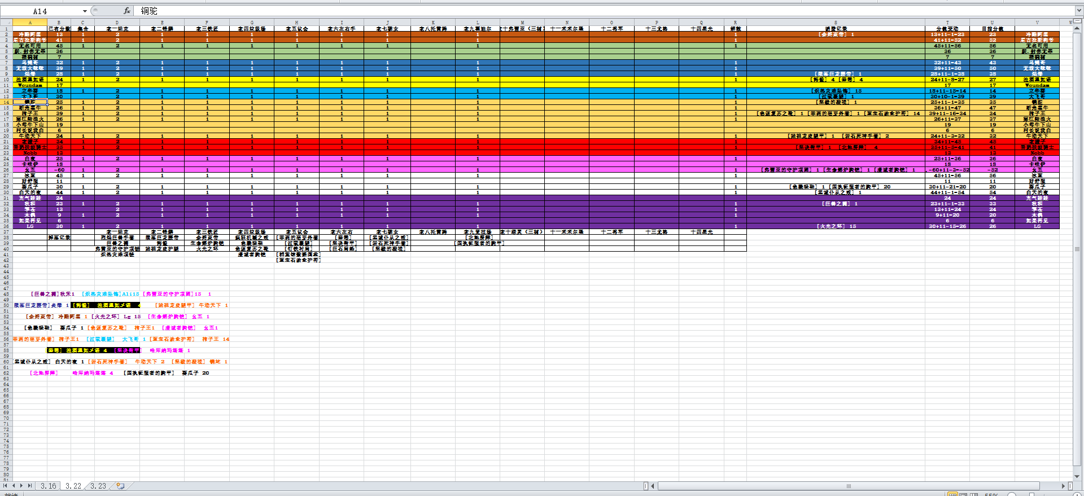Jump to first sheet with navigation arrow
This screenshot has height=496, width=1084.
point(6,486)
